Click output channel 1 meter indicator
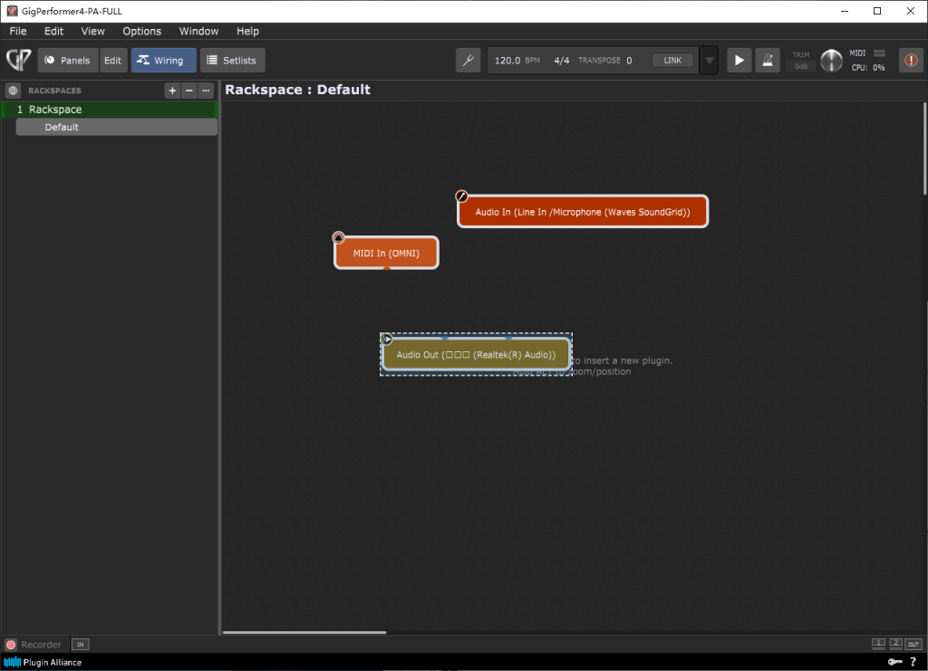Image resolution: width=928 pixels, height=671 pixels. click(x=878, y=643)
